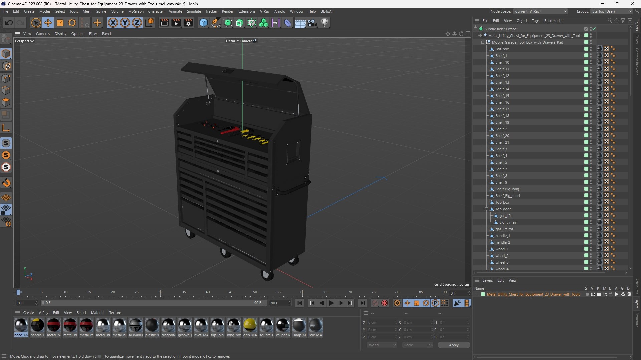Click the Apply button
The image size is (641, 360).
click(x=454, y=345)
